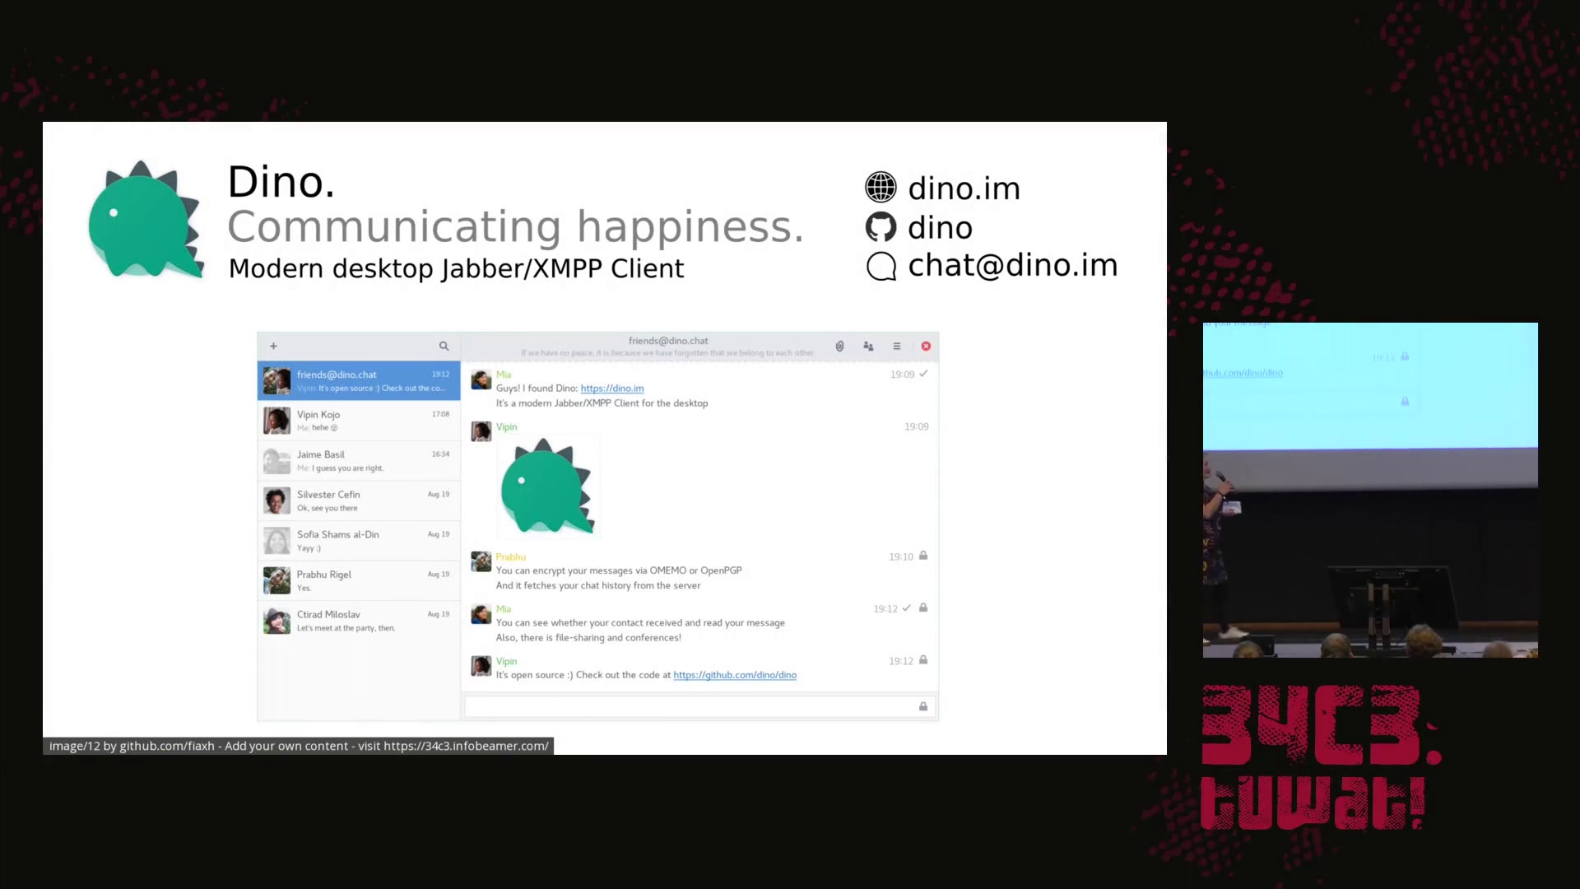1580x889 pixels.
Task: Click the lock icon on Prabhu's 19:10 message
Action: (923, 556)
